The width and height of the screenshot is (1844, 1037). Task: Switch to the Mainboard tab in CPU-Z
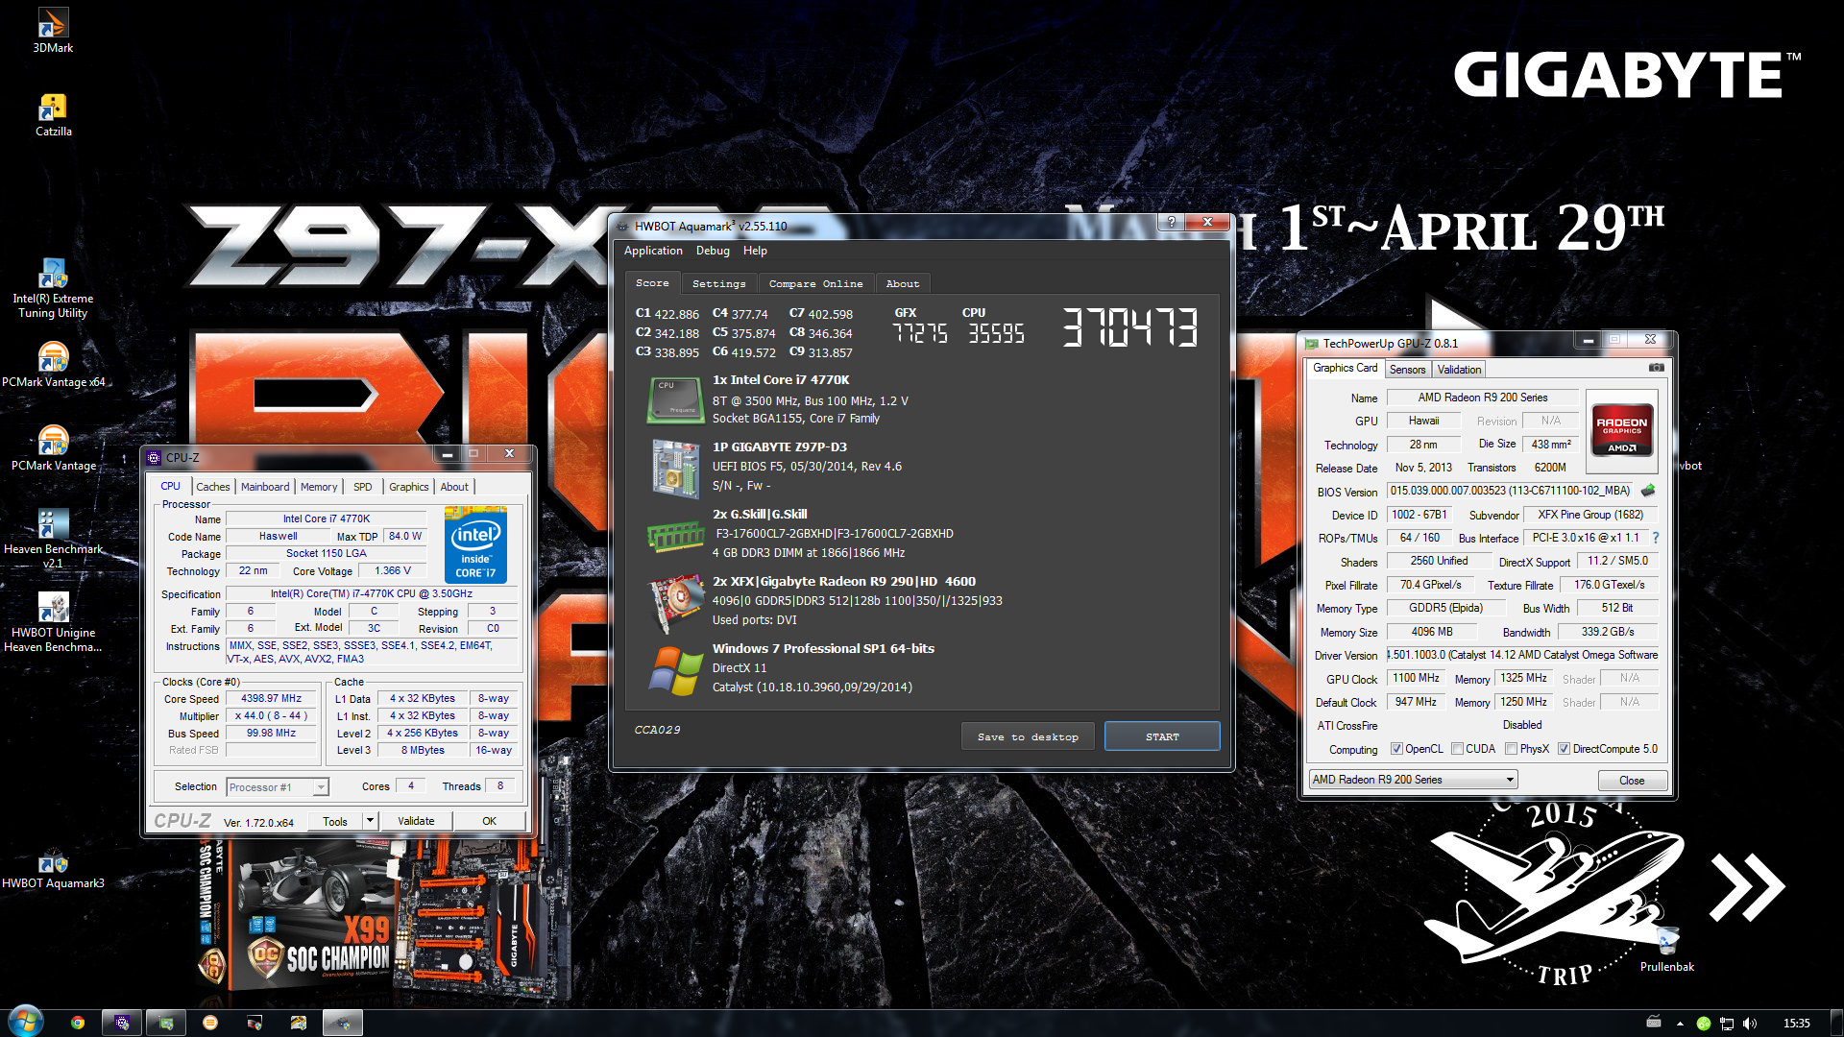[x=265, y=487]
